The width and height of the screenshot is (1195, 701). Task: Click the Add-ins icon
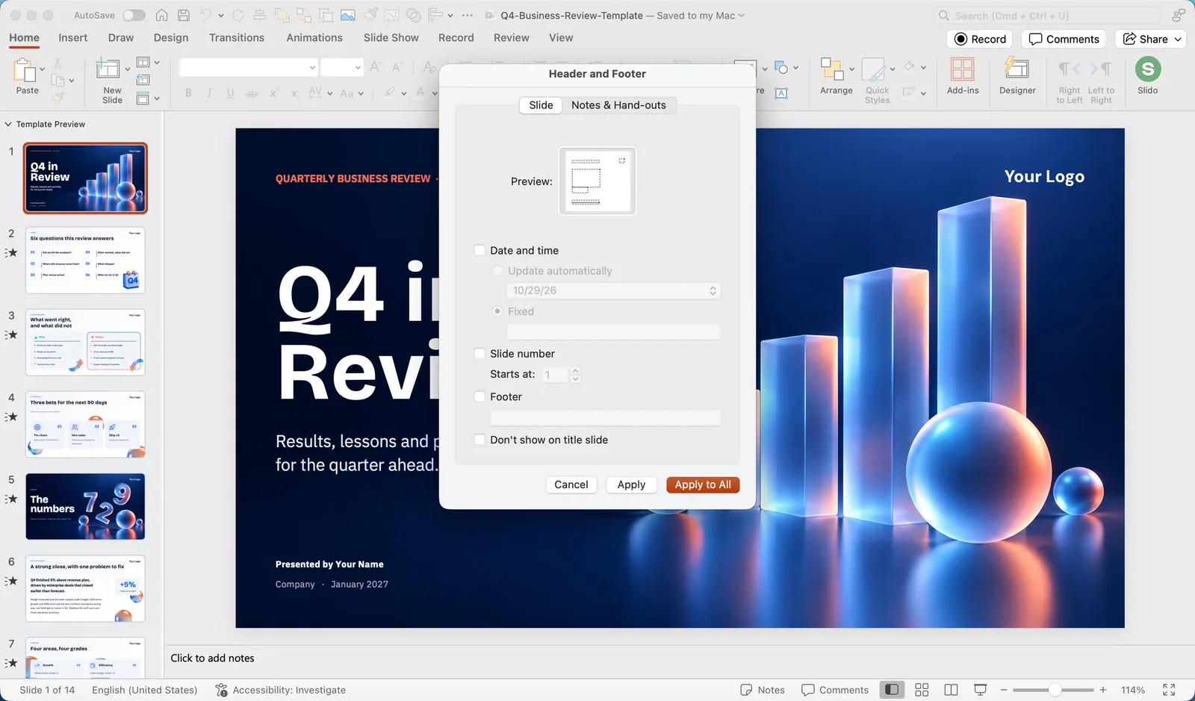tap(962, 69)
